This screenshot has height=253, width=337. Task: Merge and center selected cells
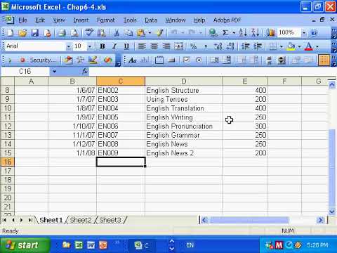pos(178,46)
